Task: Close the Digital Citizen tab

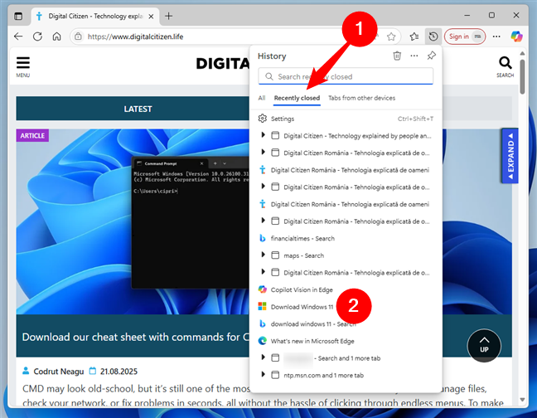Action: (151, 17)
